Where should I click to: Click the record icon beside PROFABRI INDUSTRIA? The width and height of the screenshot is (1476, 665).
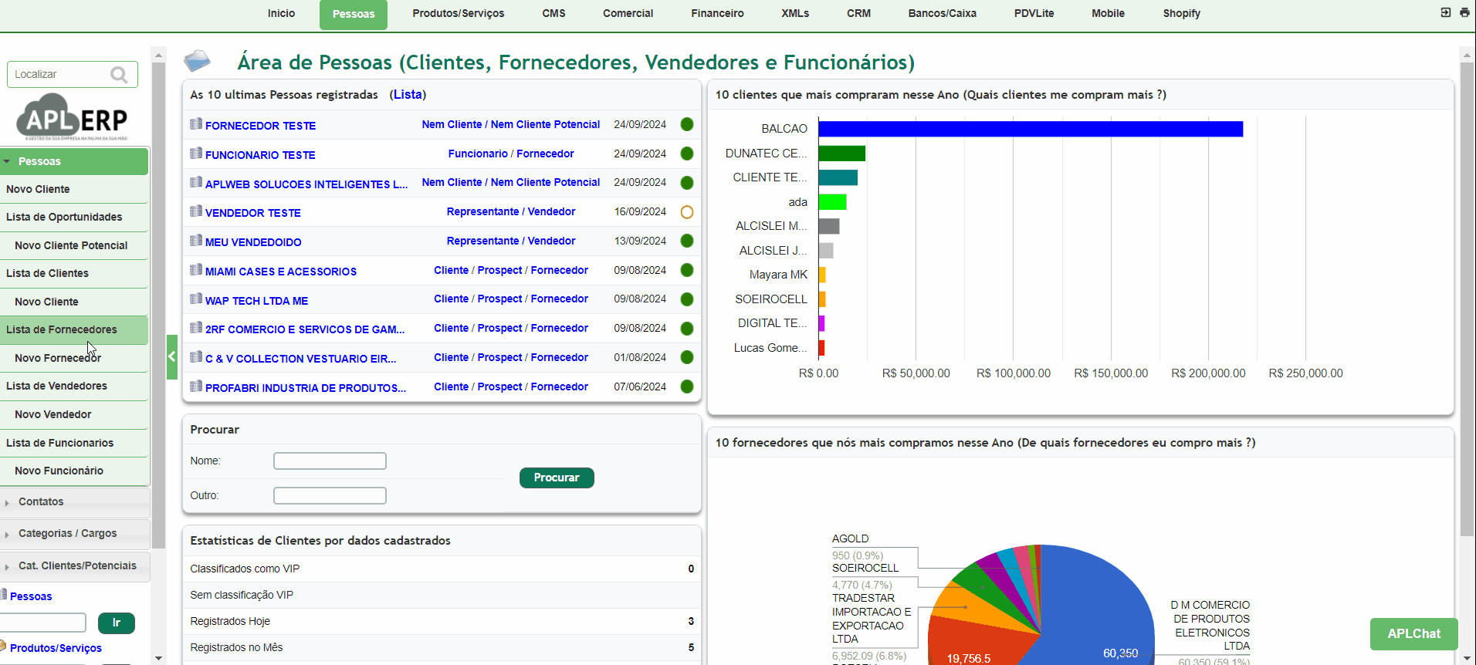(x=196, y=386)
